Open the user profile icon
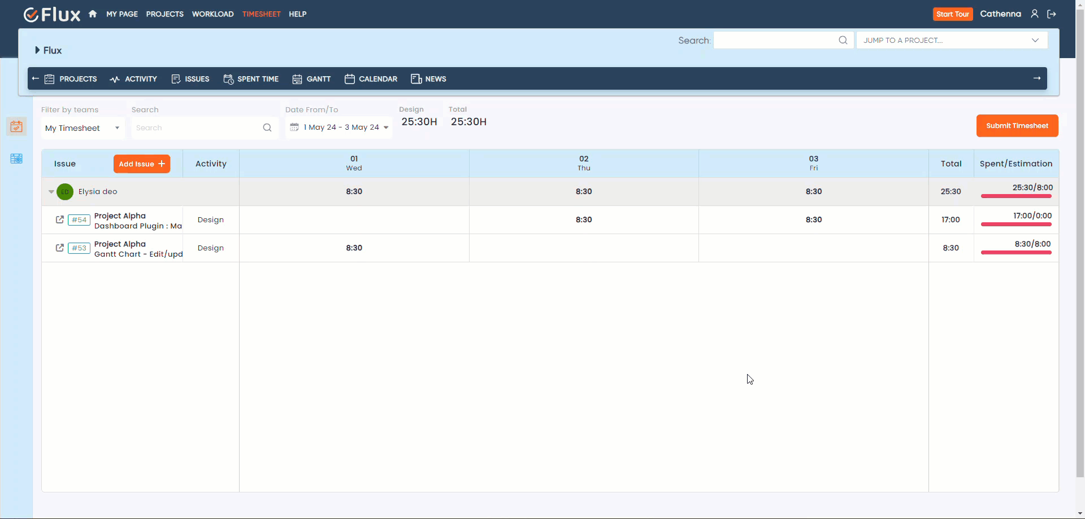The image size is (1085, 519). click(x=1034, y=14)
